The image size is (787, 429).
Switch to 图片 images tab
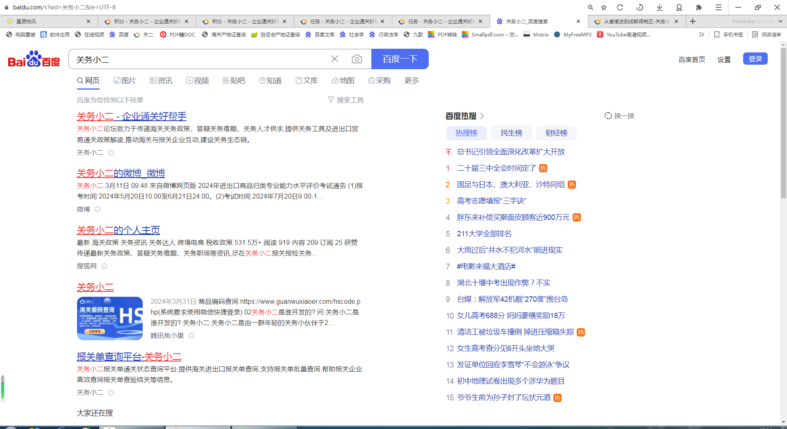pyautogui.click(x=125, y=81)
